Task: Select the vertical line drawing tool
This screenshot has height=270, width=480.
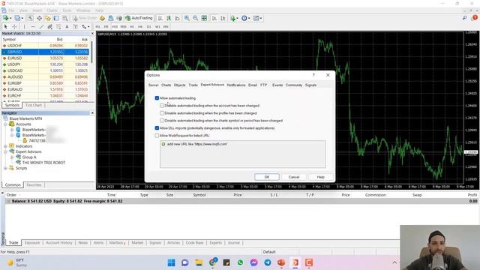Action: pos(25,27)
